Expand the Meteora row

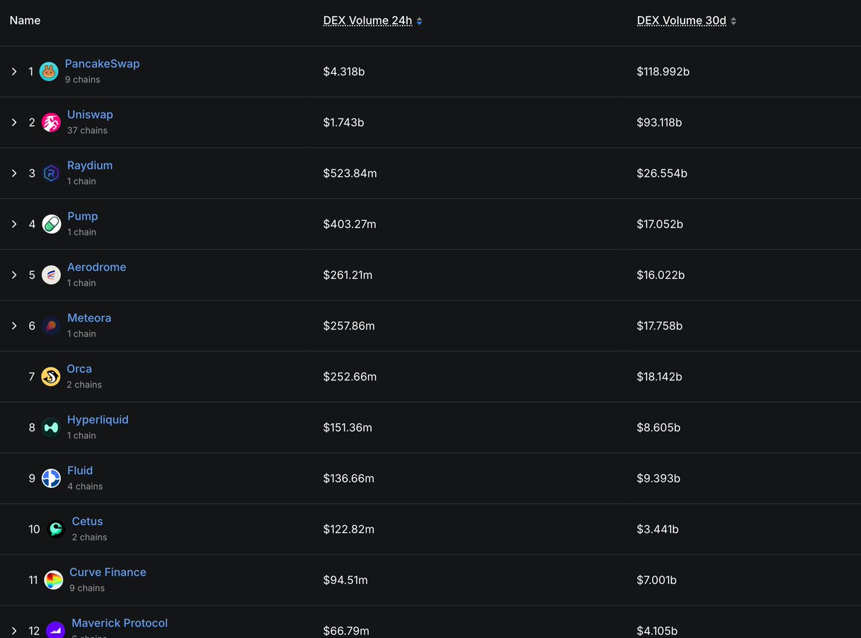click(x=14, y=326)
